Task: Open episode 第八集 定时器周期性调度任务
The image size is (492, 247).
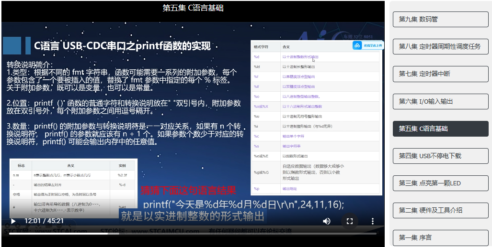Action: pyautogui.click(x=441, y=47)
